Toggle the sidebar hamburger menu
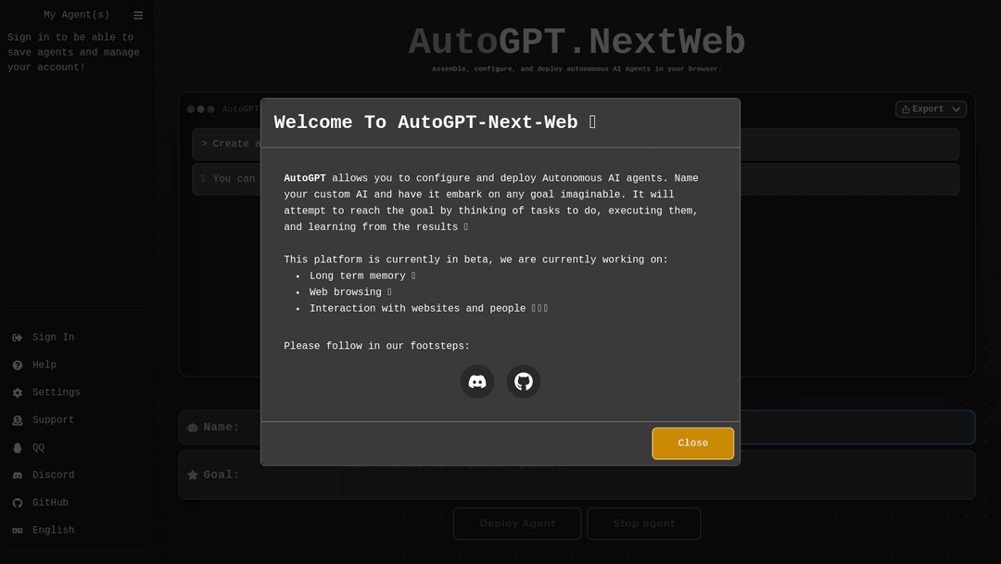 pos(138,16)
